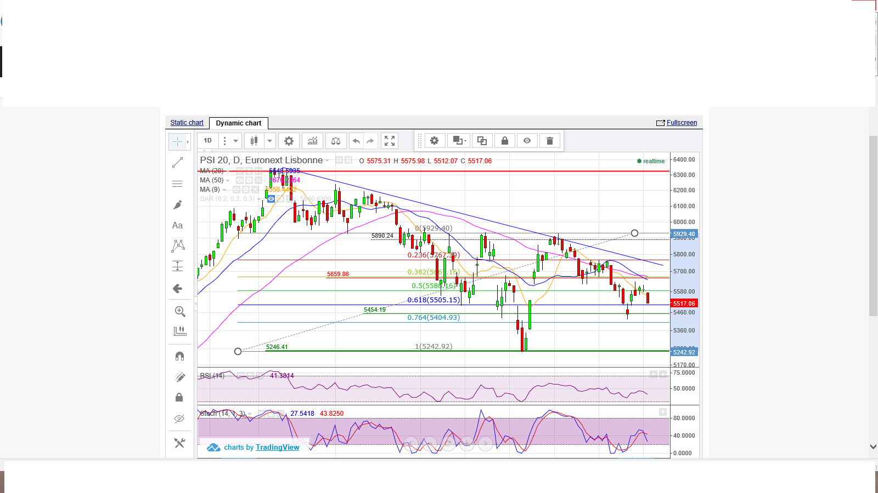
Task: Expand the MA (9) indicator dropdown
Action: pyautogui.click(x=224, y=190)
